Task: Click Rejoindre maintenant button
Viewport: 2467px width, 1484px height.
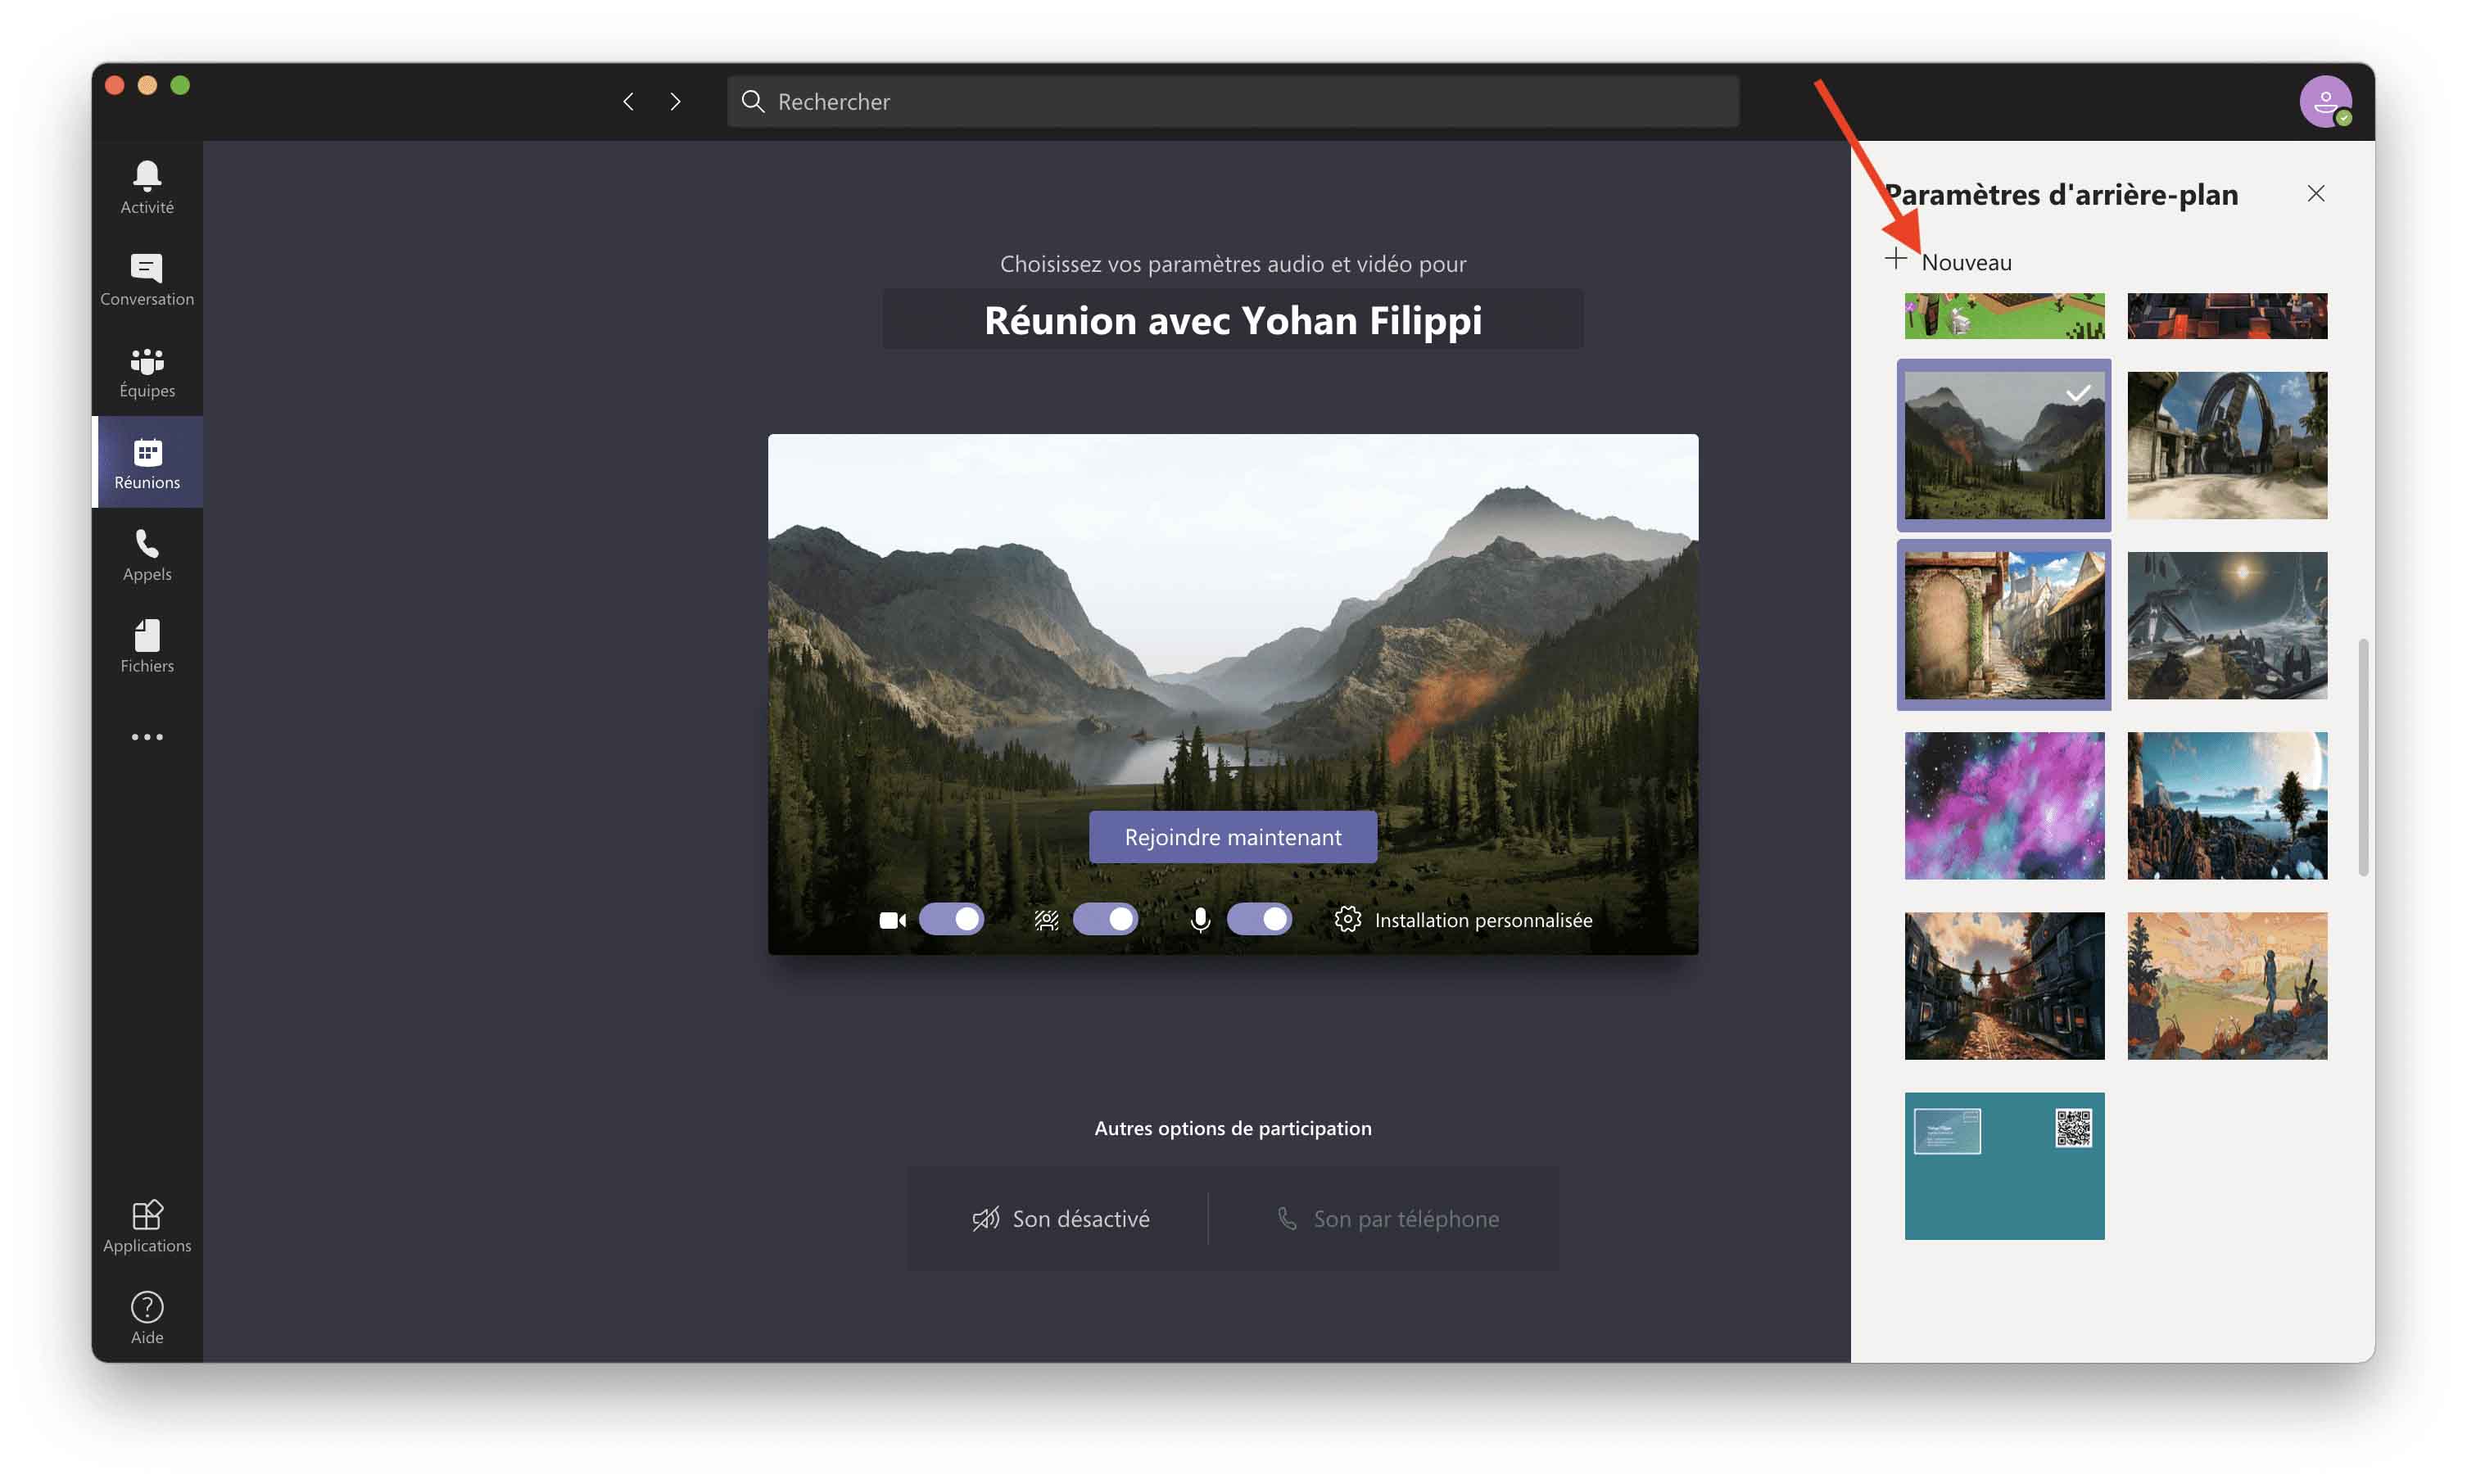Action: click(x=1232, y=837)
